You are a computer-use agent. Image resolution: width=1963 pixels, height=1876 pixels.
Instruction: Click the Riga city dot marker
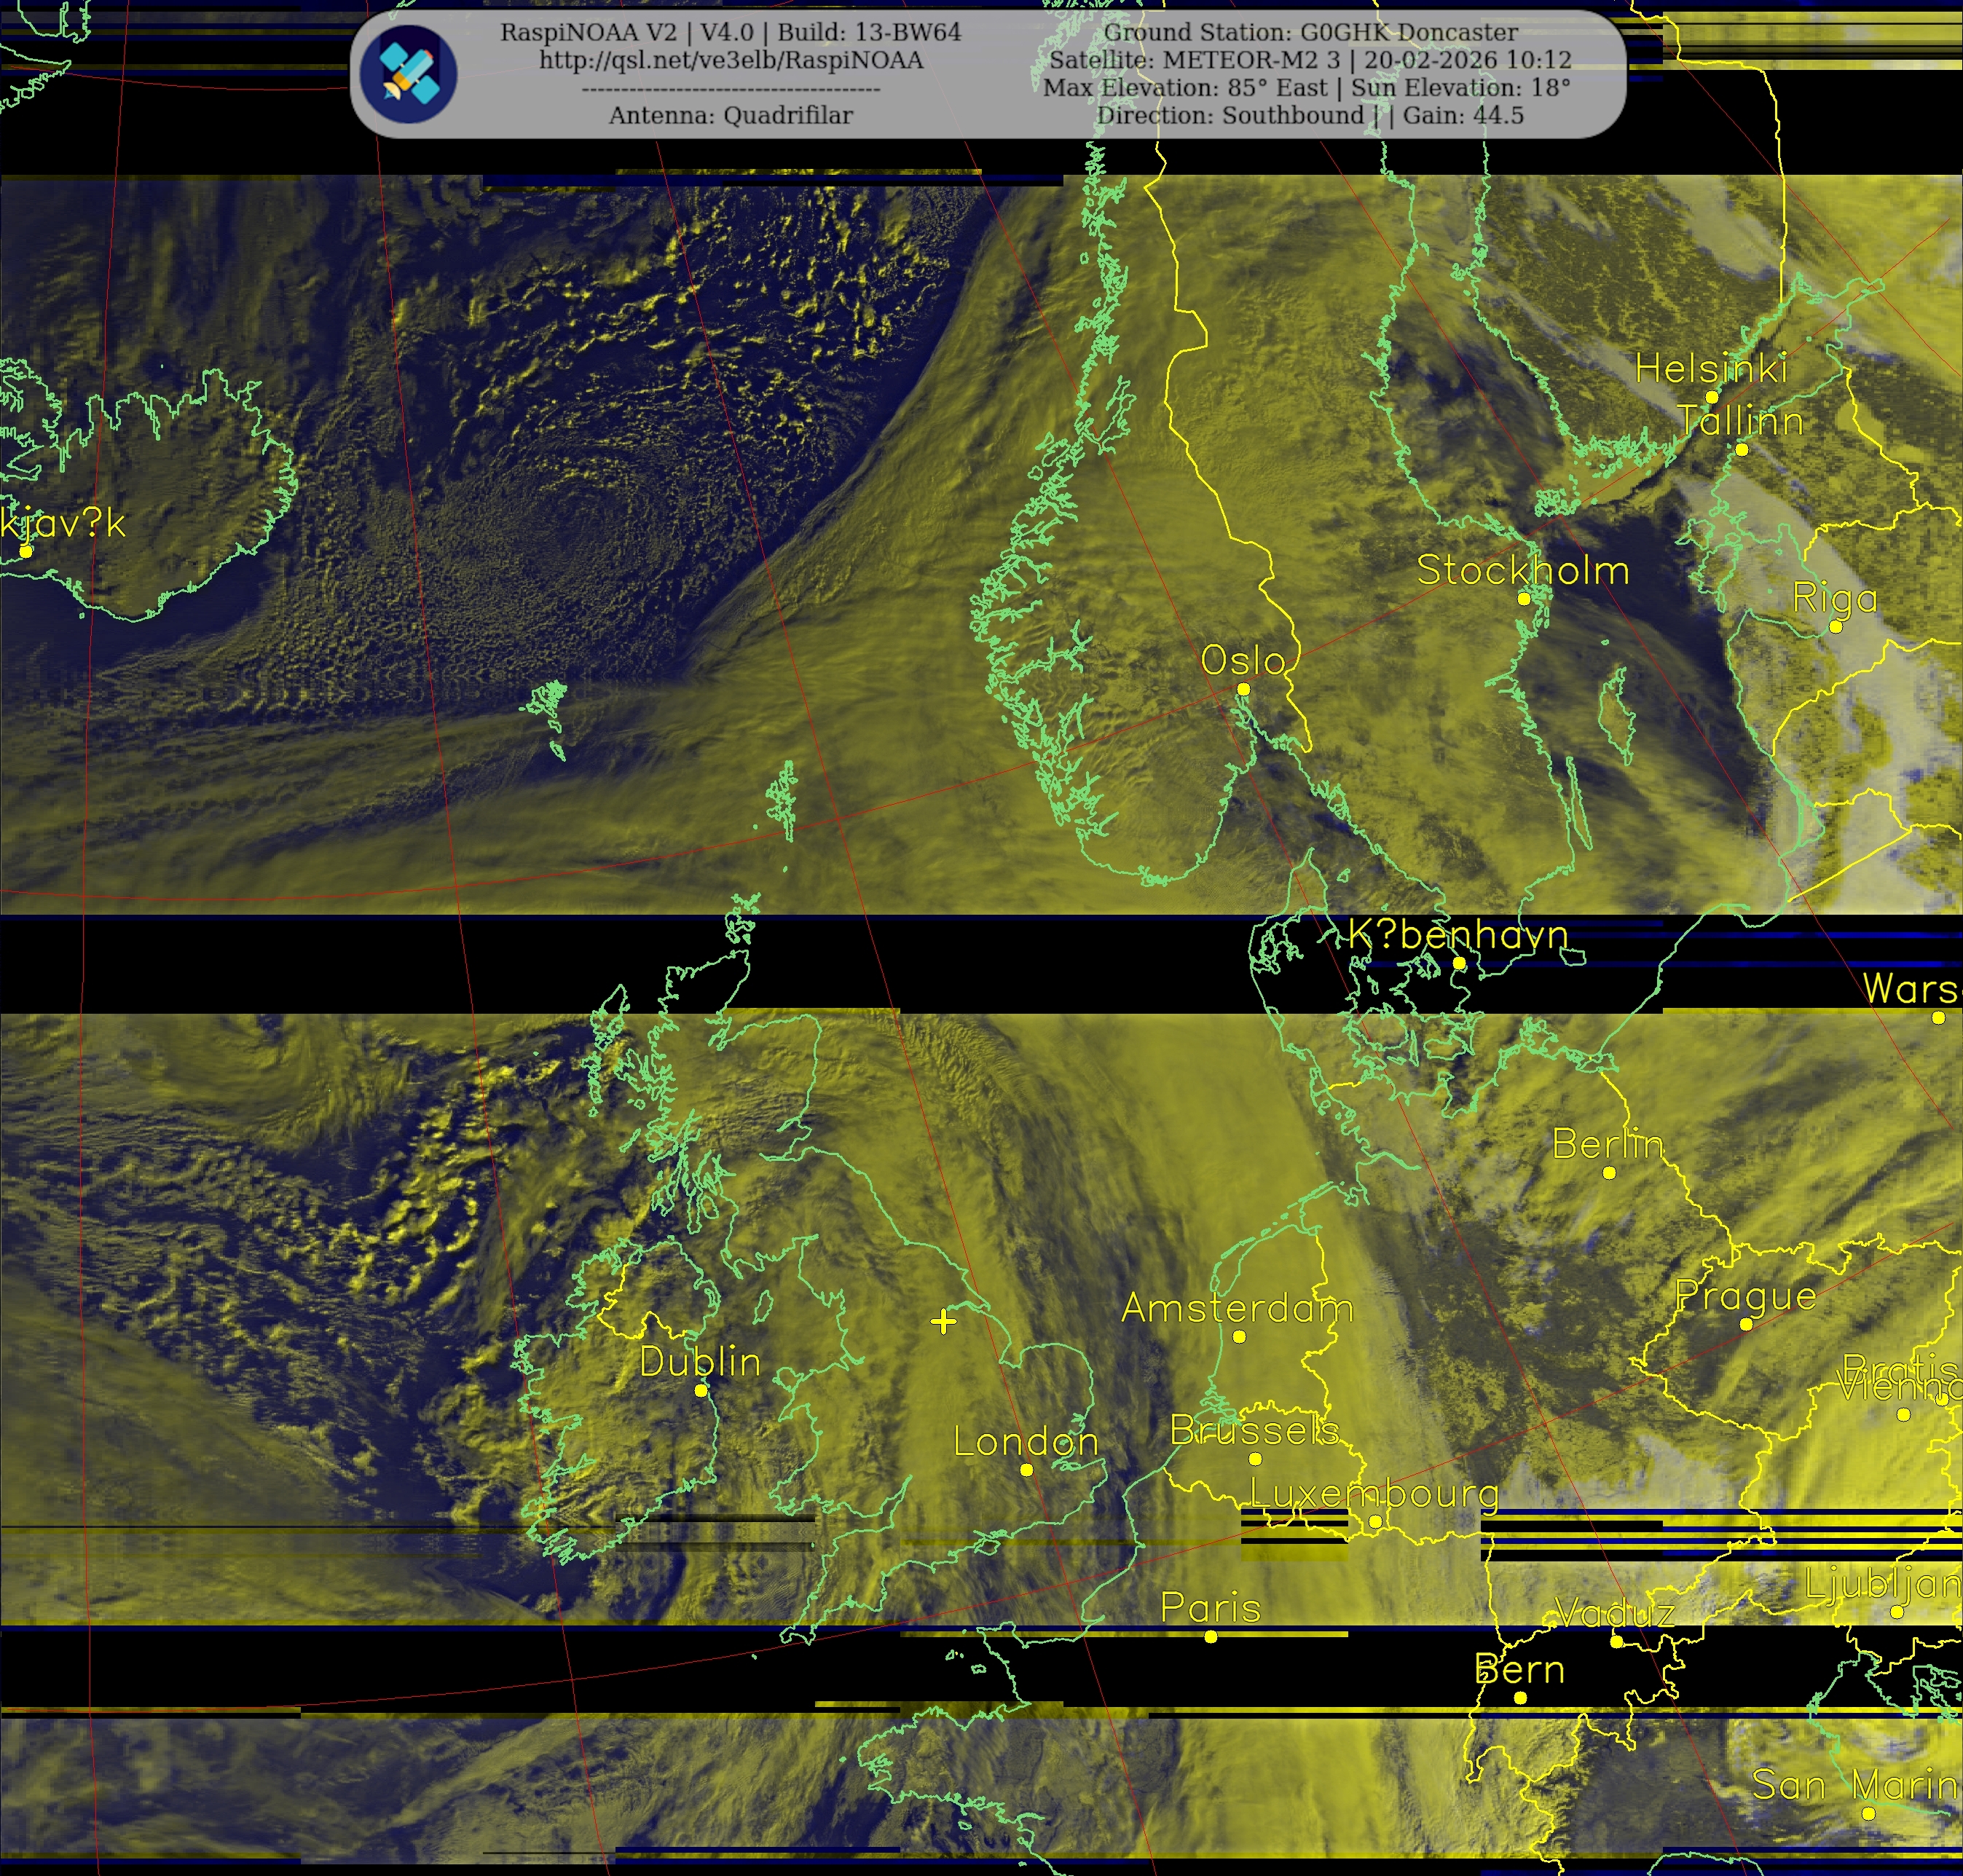point(1835,627)
